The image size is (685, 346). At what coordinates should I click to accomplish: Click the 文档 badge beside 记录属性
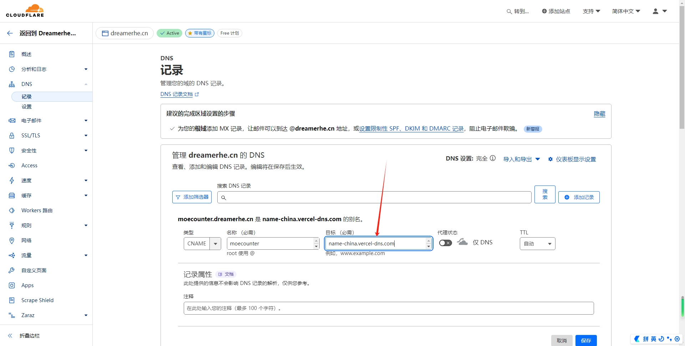click(226, 274)
